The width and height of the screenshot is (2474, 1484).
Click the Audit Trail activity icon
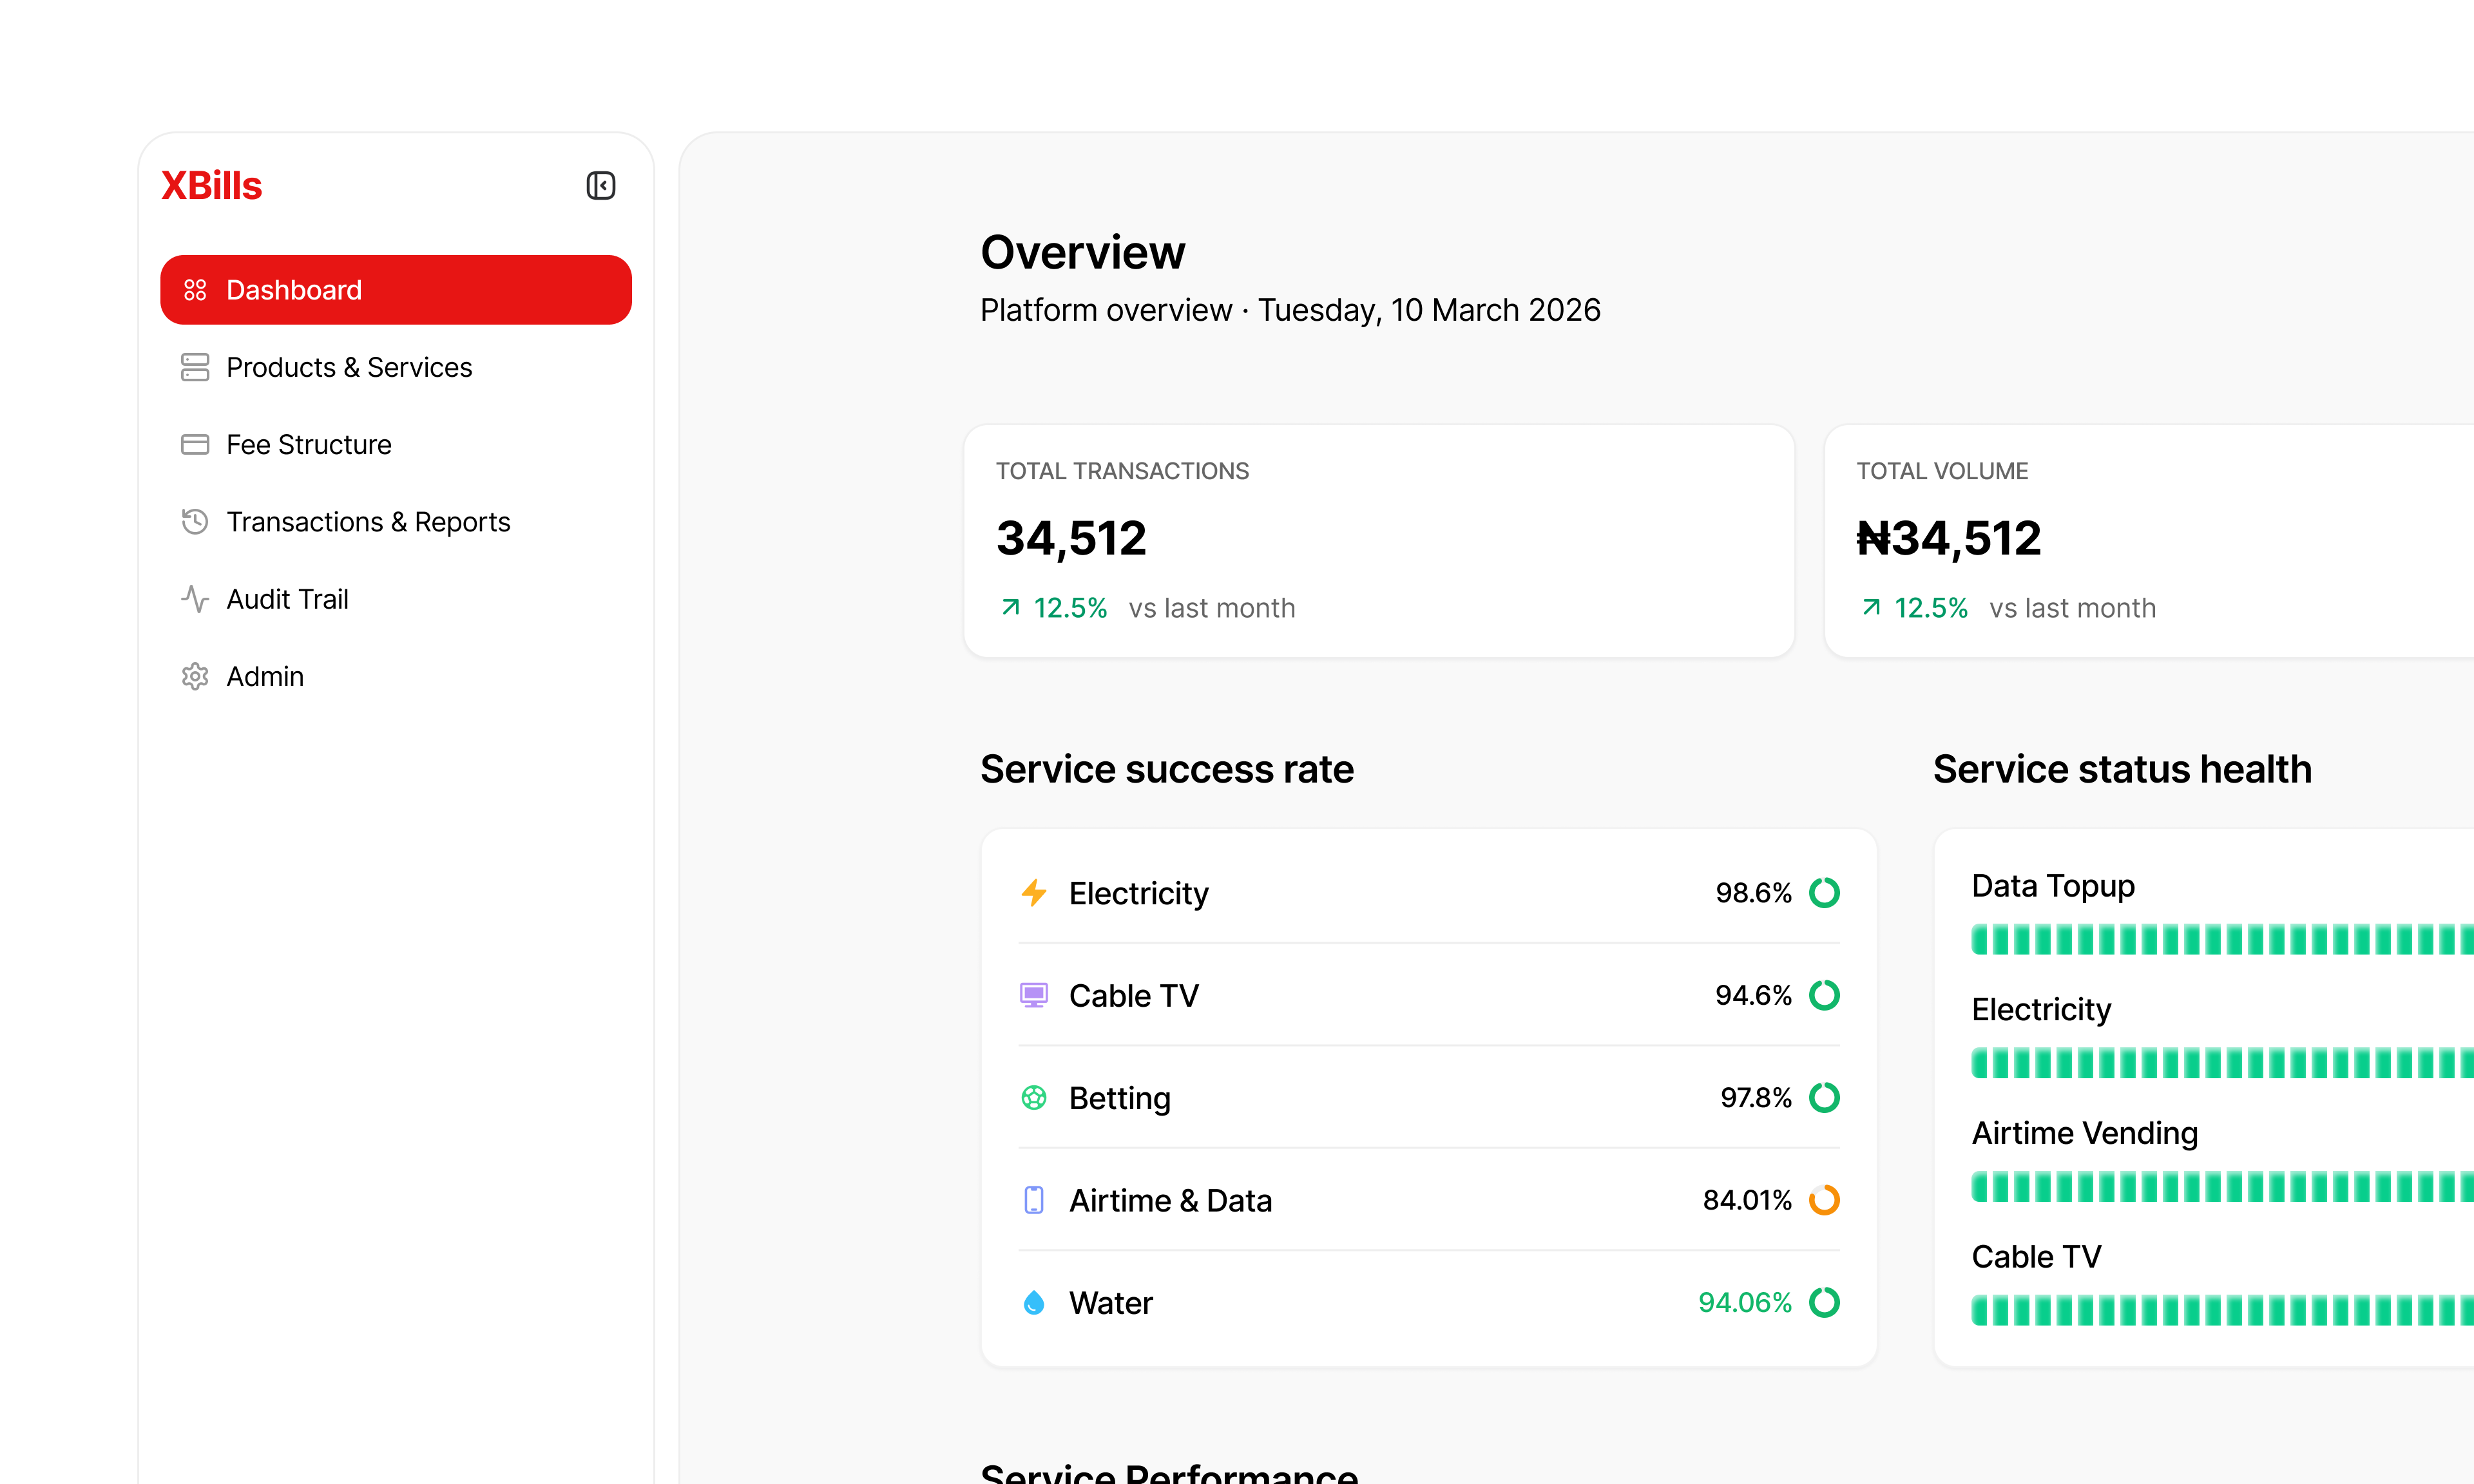pos(195,599)
